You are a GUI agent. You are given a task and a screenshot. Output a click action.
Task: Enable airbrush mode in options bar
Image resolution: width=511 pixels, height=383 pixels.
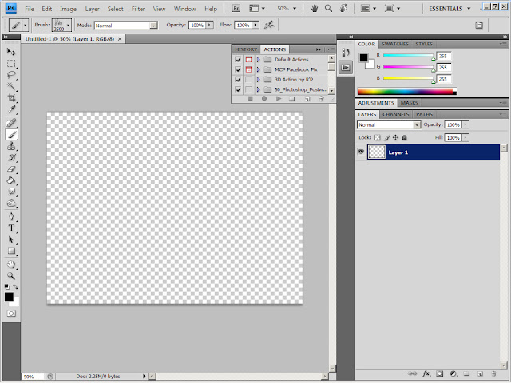269,25
